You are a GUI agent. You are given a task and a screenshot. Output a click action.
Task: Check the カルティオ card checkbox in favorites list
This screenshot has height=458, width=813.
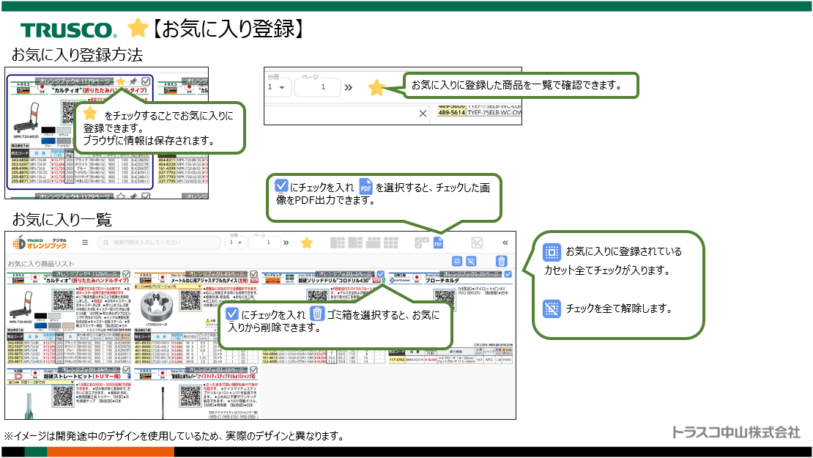(126, 274)
